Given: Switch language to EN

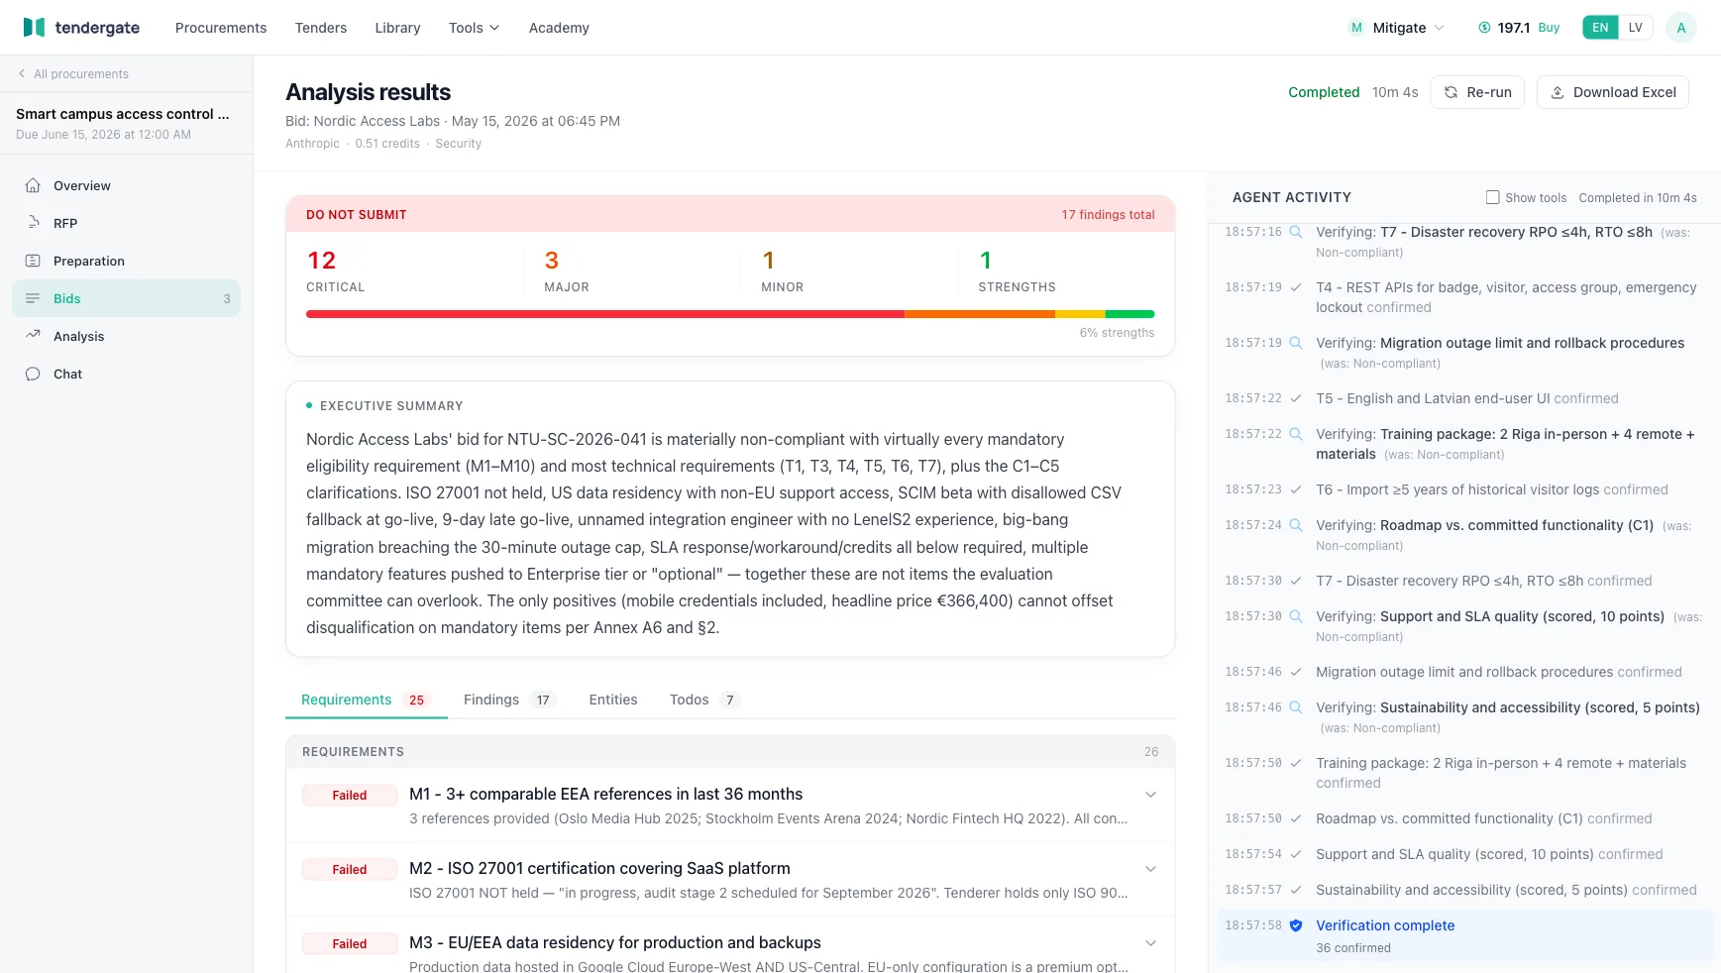Looking at the screenshot, I should 1600,28.
